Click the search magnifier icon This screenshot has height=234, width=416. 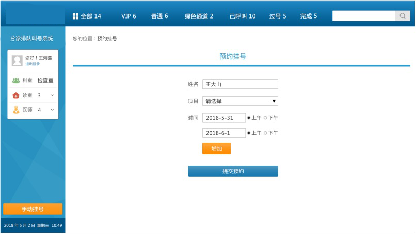(403, 16)
